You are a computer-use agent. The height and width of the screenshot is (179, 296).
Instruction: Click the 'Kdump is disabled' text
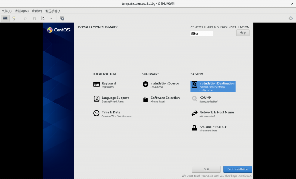point(209,101)
